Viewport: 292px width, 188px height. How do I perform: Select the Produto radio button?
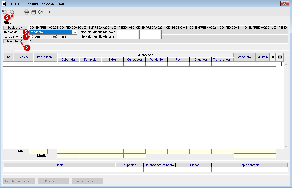click(55, 37)
